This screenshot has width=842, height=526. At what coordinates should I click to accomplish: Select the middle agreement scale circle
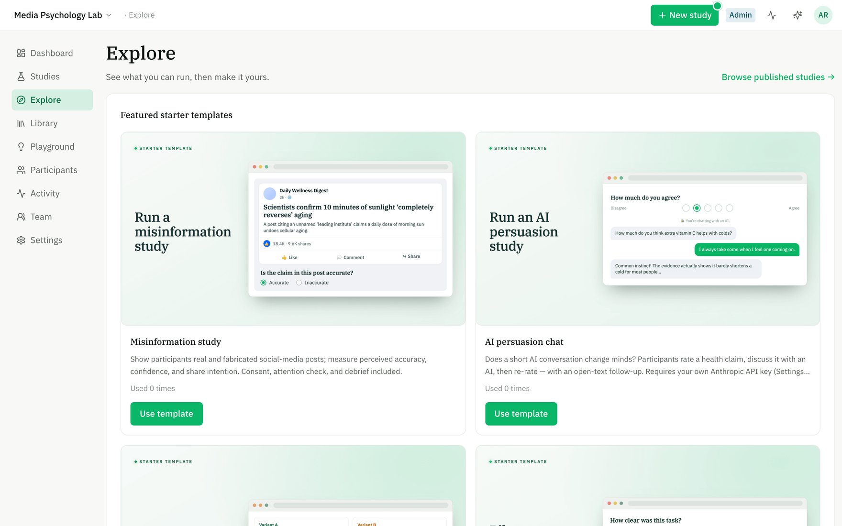[708, 208]
